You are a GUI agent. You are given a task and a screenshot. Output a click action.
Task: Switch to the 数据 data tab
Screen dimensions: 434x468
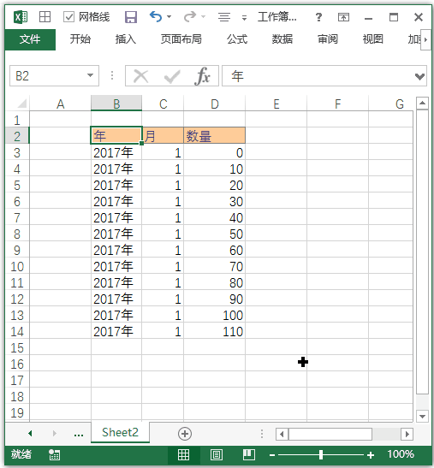coord(282,39)
